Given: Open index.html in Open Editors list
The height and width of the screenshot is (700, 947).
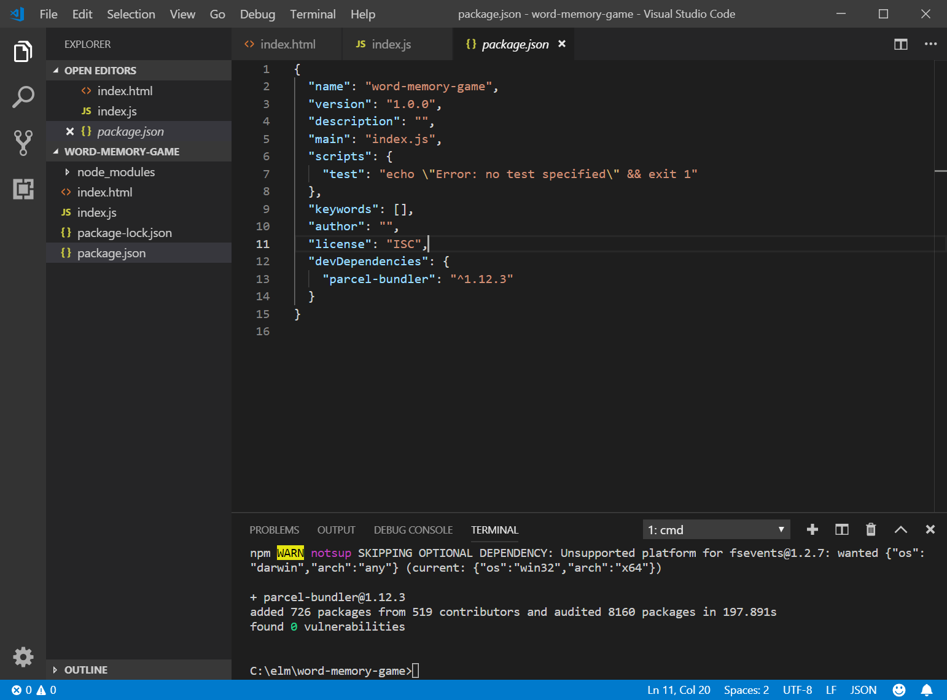Looking at the screenshot, I should pyautogui.click(x=139, y=91).
